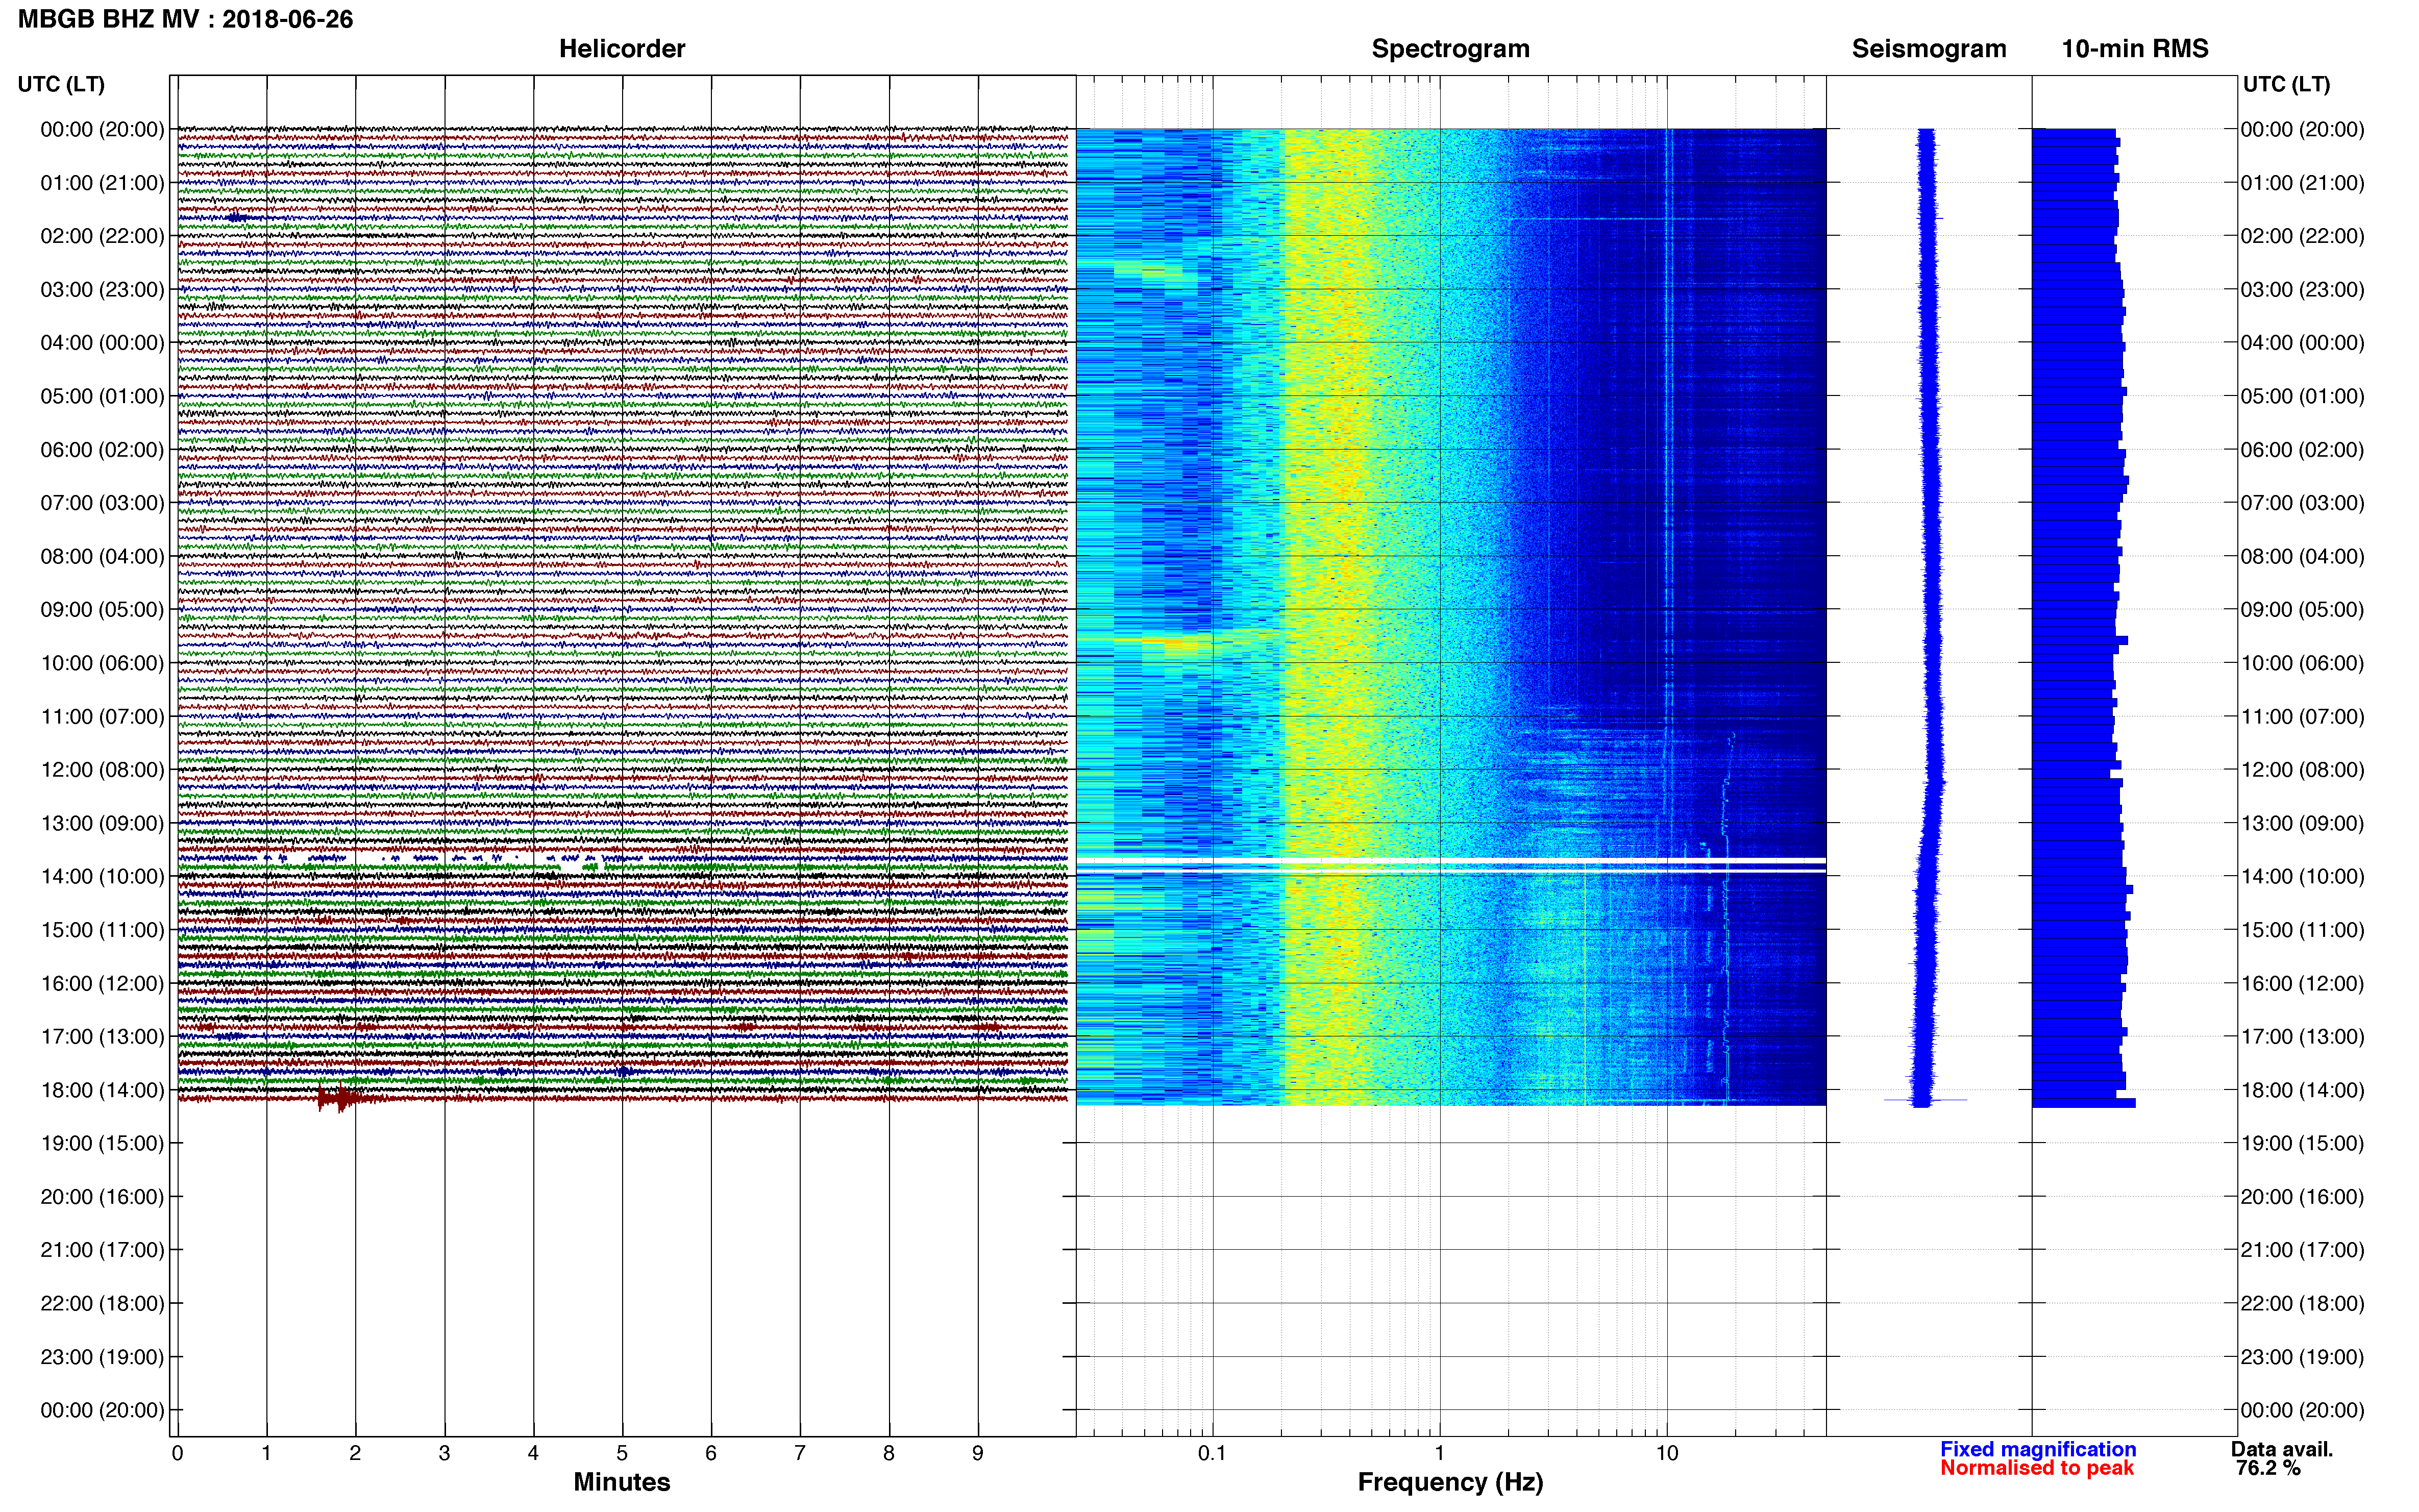Click helicorder time label 09:00 (05:00)
The image size is (2419, 1512).
pos(102,610)
